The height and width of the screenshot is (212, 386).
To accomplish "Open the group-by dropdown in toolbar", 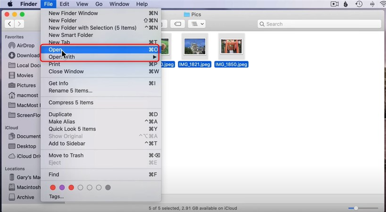I will (197, 24).
